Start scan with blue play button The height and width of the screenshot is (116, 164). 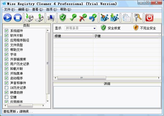coord(7,18)
